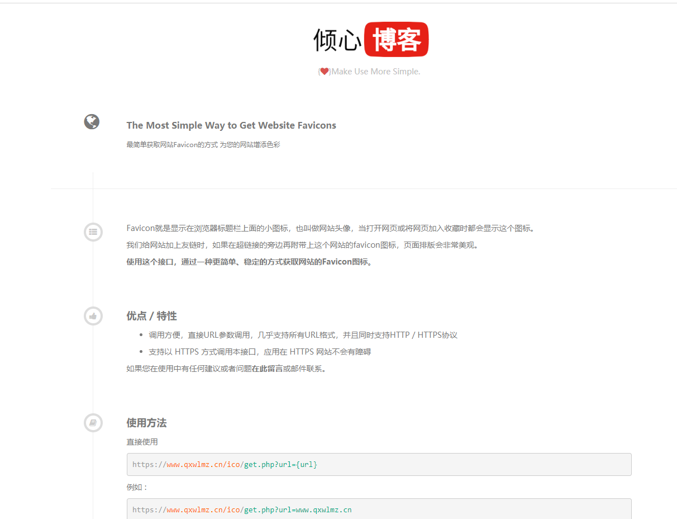Screen dimensions: 677x519
Task: Click paragraph starting 我们给网站加上友链时
Action: (x=302, y=245)
